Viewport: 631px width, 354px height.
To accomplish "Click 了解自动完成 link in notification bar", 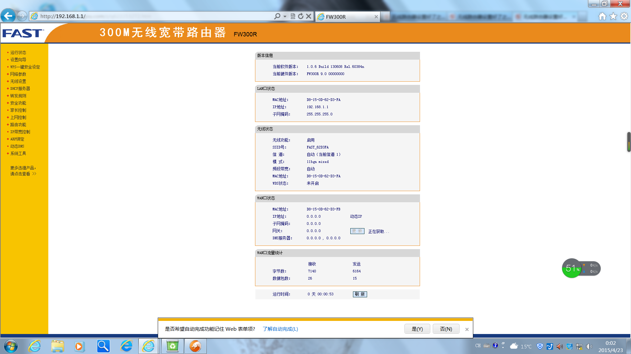I will [280, 329].
